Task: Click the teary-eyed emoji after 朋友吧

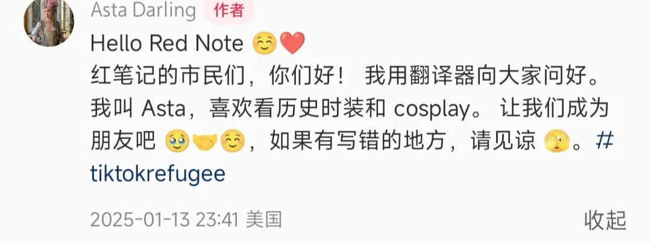Action: tap(177, 143)
